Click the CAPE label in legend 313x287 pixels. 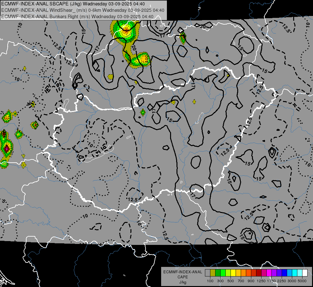click(x=183, y=277)
